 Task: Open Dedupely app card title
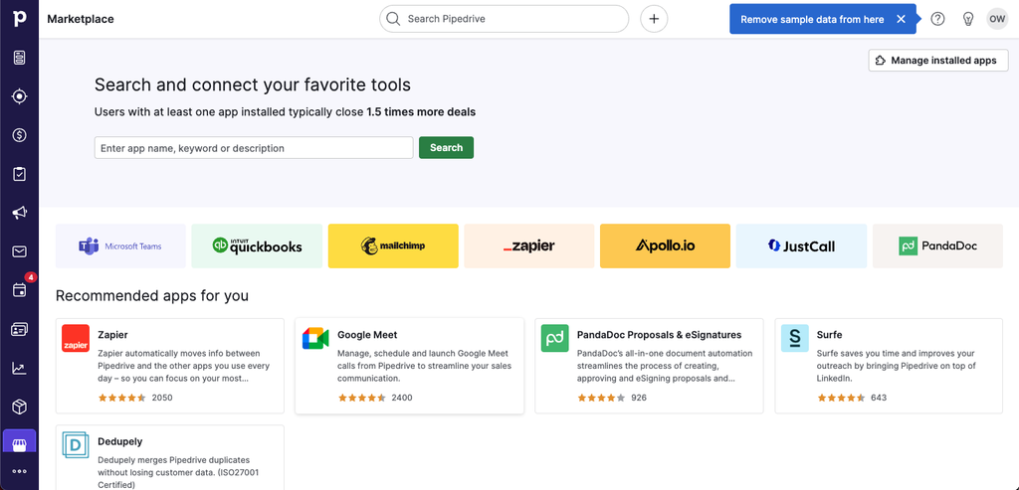119,441
